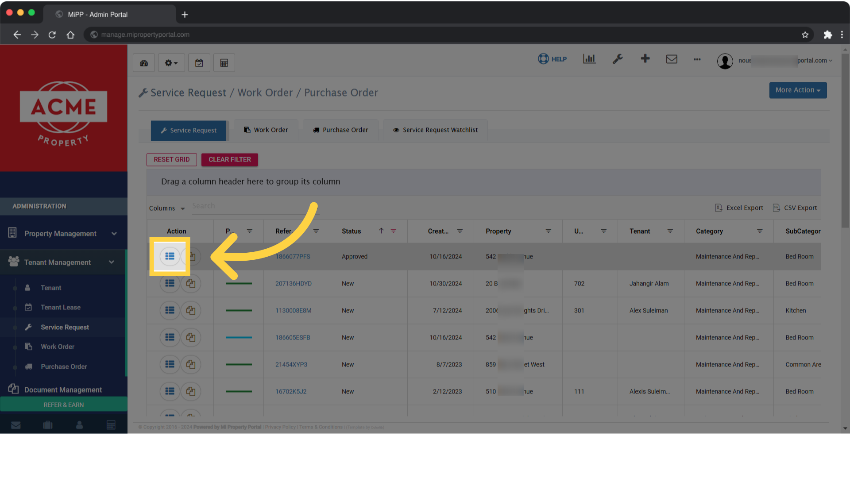This screenshot has height=478, width=850.
Task: Click the briefcase icon in the bottom sidebar
Action: click(47, 424)
